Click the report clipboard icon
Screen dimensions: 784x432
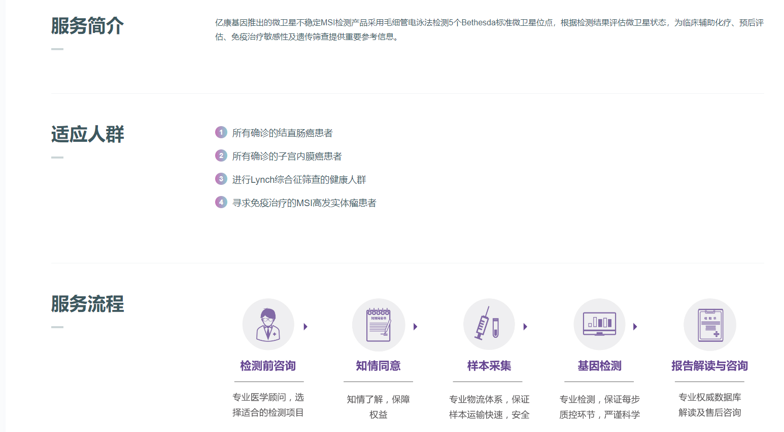point(710,325)
